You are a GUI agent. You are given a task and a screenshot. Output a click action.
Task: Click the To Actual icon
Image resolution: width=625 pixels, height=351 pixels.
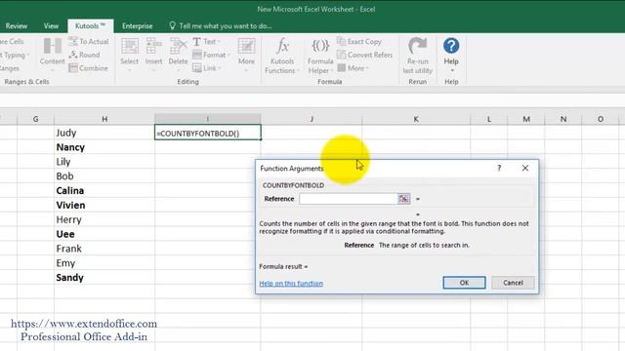tap(73, 41)
